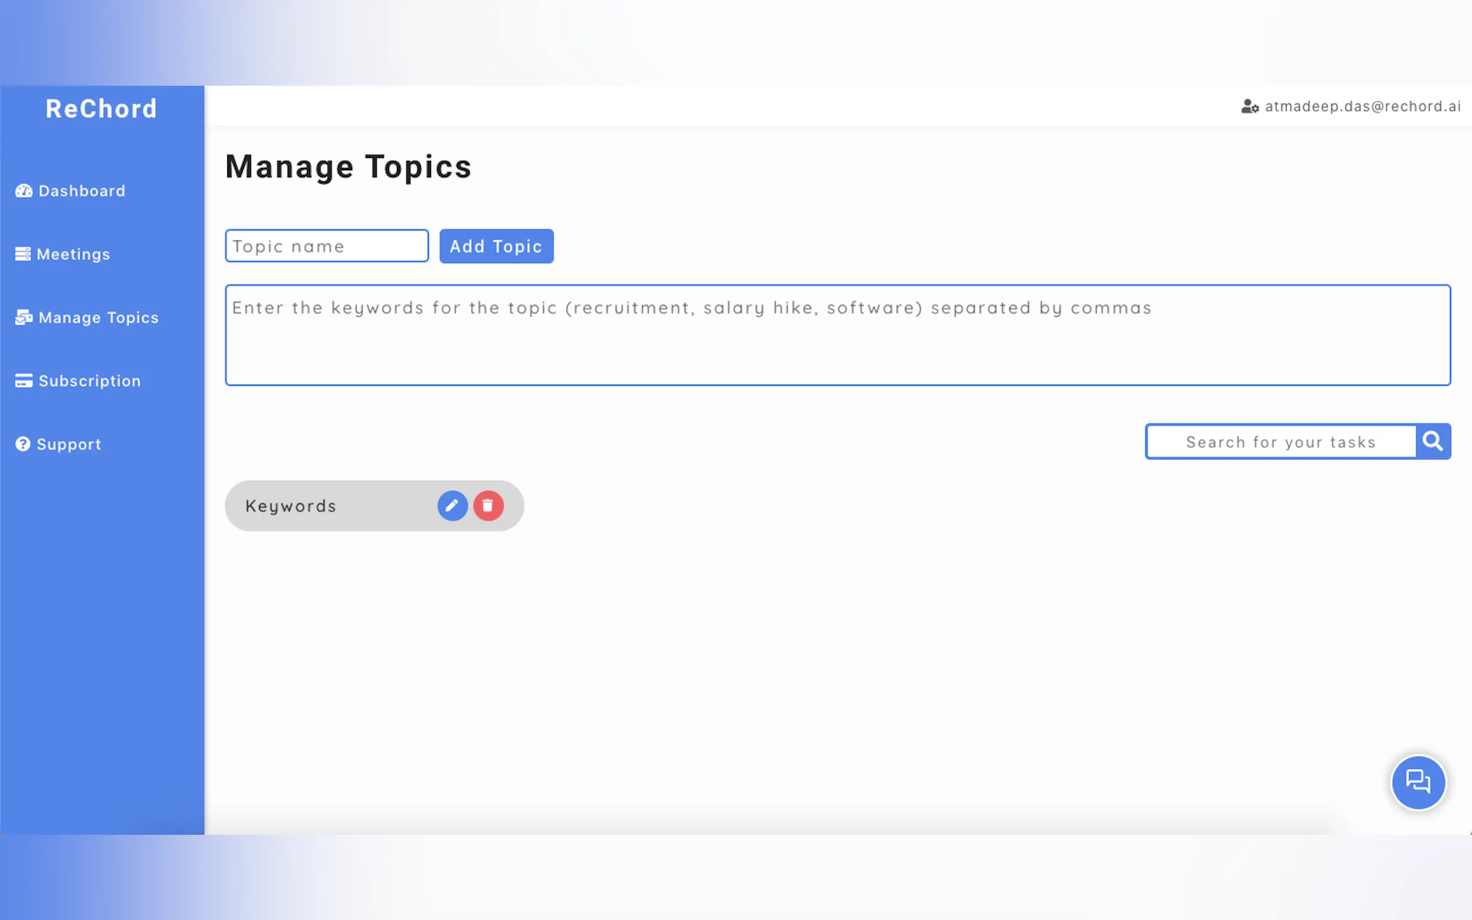Screen dimensions: 1472x920
Task: Click the magnifying glass search button
Action: [x=1433, y=441]
